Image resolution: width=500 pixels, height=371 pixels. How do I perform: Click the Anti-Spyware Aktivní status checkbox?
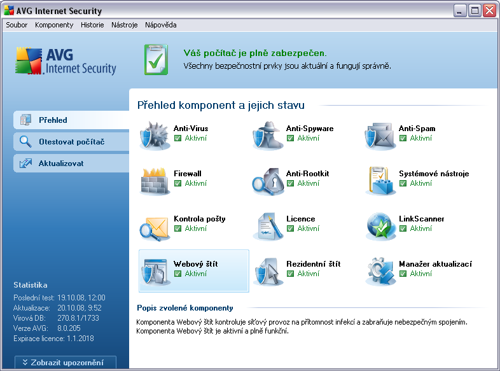(x=290, y=138)
